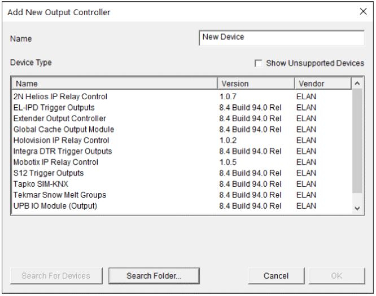Click version 1.0.5 cell
The height and width of the screenshot is (296, 376).
pyautogui.click(x=228, y=162)
